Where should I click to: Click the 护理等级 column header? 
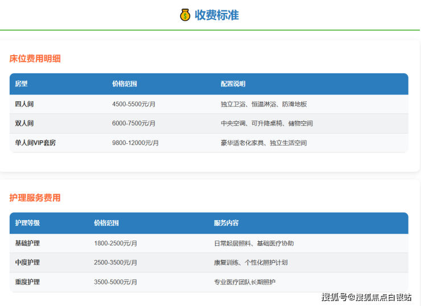click(27, 223)
